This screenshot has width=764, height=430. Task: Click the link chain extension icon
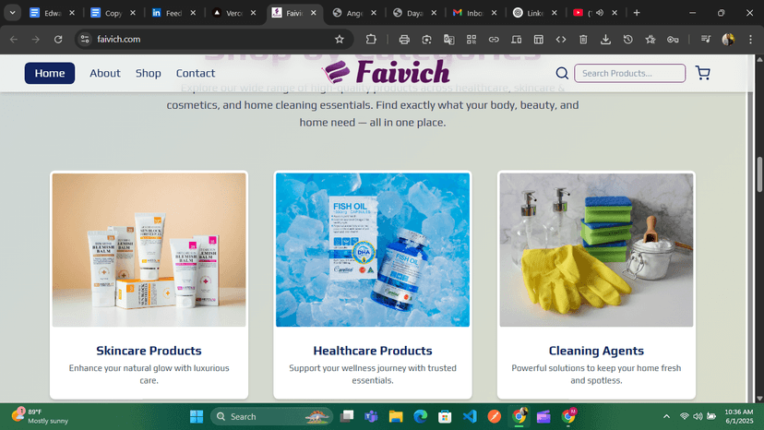point(494,40)
